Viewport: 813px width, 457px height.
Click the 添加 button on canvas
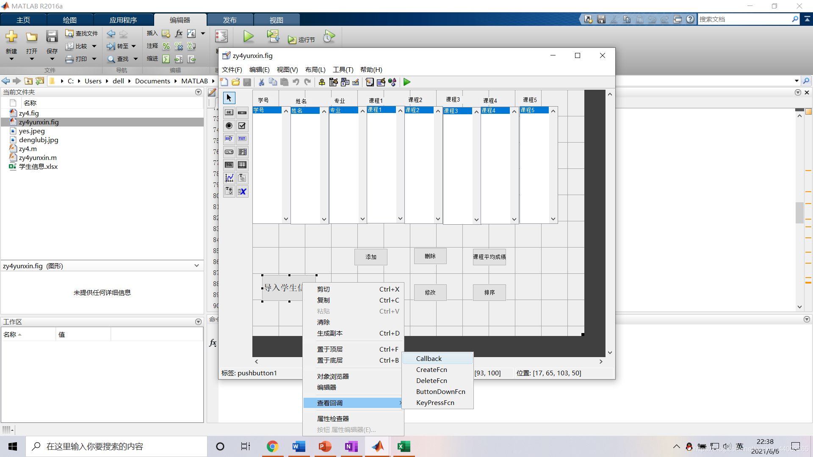tap(371, 257)
